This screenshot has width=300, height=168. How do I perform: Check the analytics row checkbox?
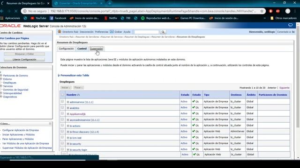pyautogui.click(x=62, y=107)
